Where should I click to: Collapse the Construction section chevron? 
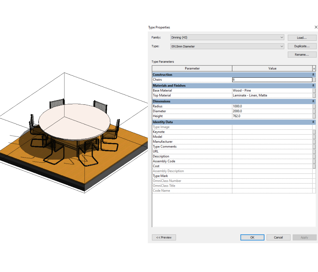click(x=313, y=75)
